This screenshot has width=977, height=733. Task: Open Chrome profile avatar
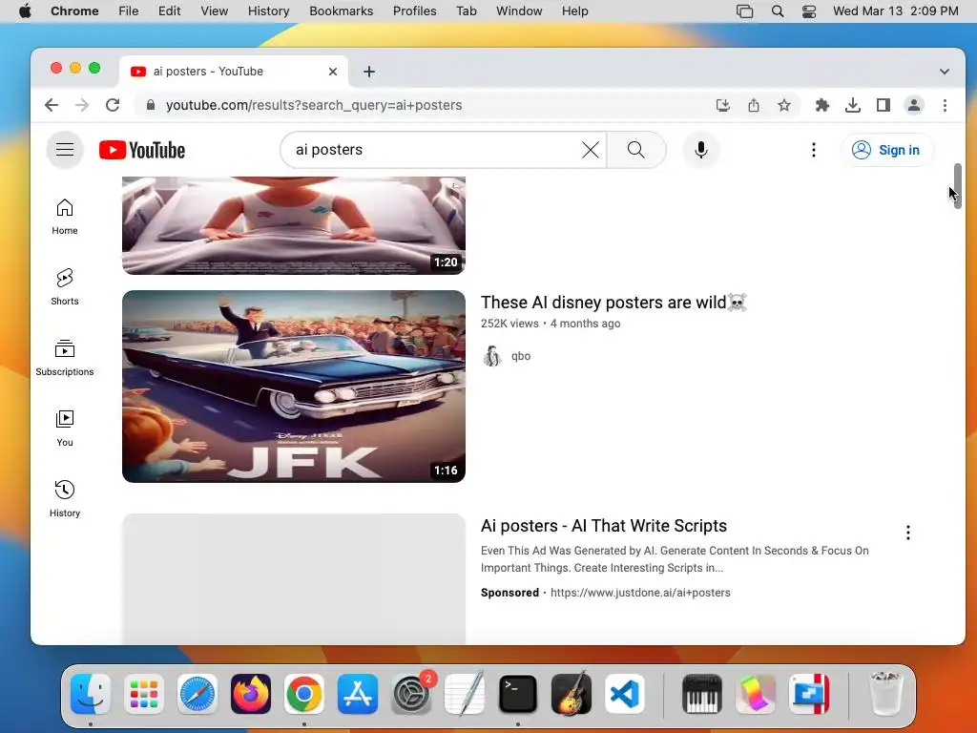click(913, 105)
